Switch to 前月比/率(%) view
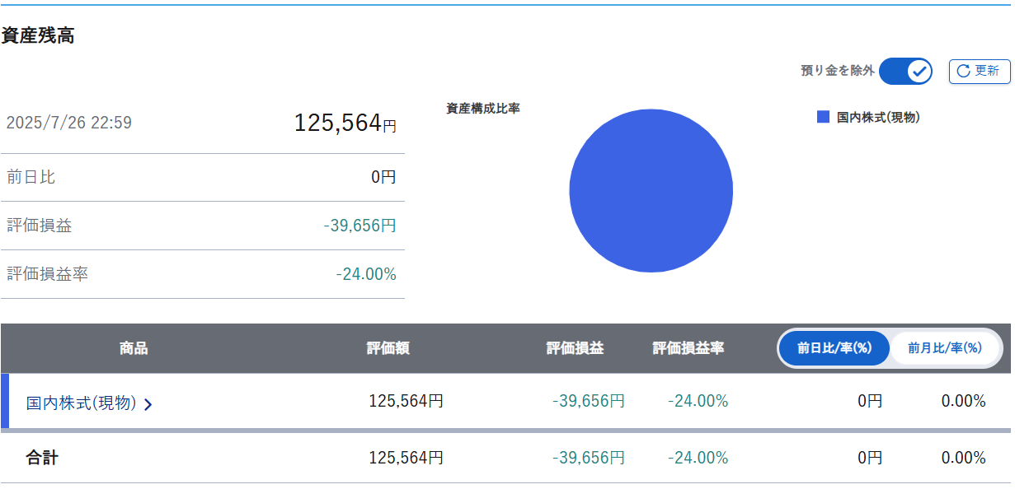This screenshot has height=489, width=1015. [x=945, y=348]
